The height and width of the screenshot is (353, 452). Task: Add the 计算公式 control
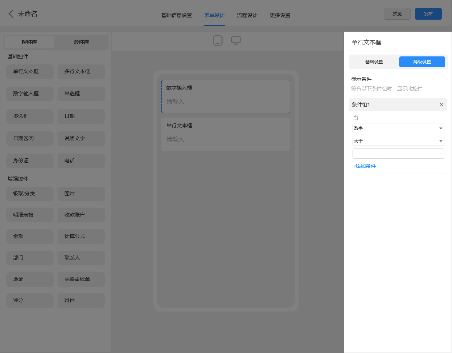click(x=81, y=237)
